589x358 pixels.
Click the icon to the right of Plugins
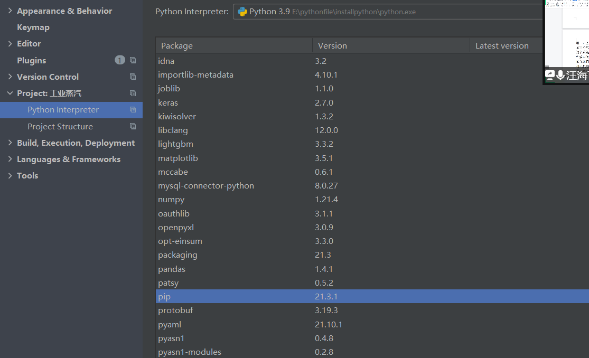(x=133, y=60)
